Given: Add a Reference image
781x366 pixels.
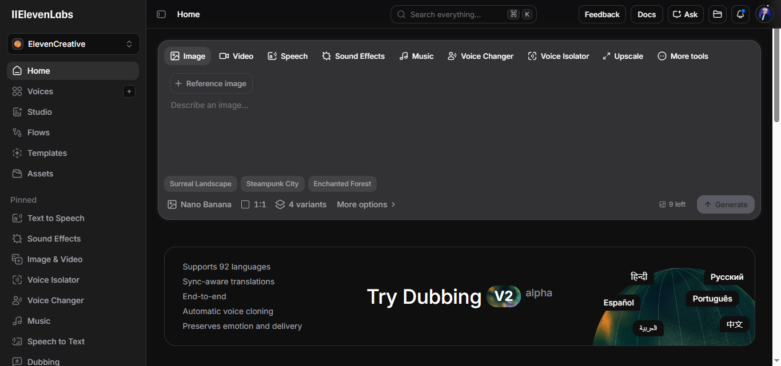Looking at the screenshot, I should coord(211,83).
